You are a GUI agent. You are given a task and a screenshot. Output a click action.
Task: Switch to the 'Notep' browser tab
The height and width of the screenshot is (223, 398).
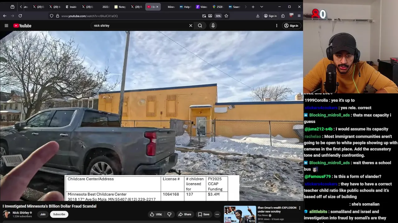tap(120, 7)
